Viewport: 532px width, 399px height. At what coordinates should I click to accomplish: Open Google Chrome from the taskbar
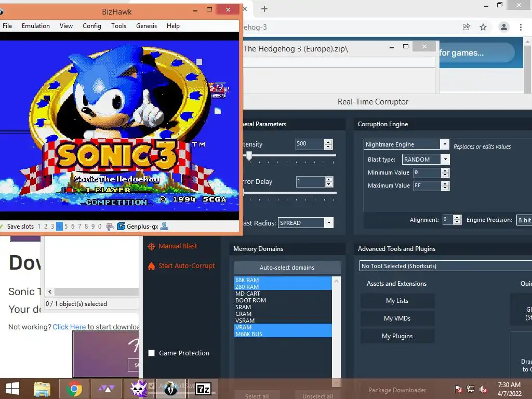74,389
